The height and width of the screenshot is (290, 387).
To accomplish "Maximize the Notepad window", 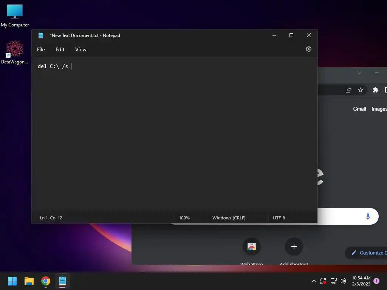I will (x=291, y=35).
